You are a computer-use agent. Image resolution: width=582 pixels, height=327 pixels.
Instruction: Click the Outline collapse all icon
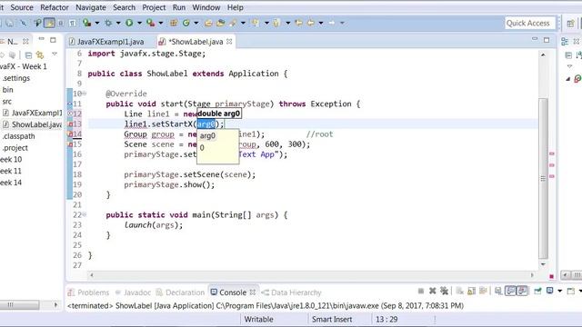tap(568, 55)
